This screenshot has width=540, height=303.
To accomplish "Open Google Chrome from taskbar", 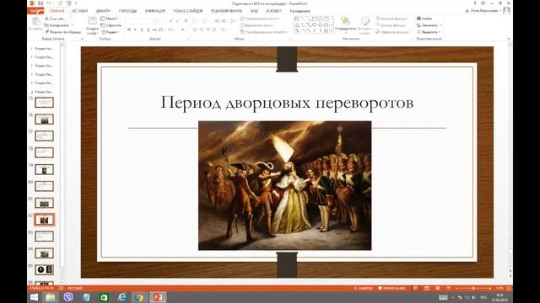I will pyautogui.click(x=139, y=297).
